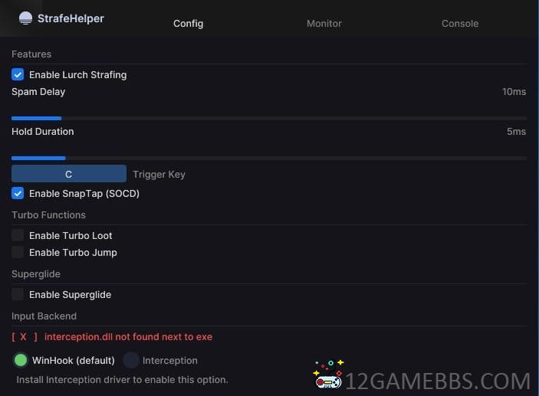539x396 pixels.
Task: Click the interception.dll not found message
Action: (128, 336)
